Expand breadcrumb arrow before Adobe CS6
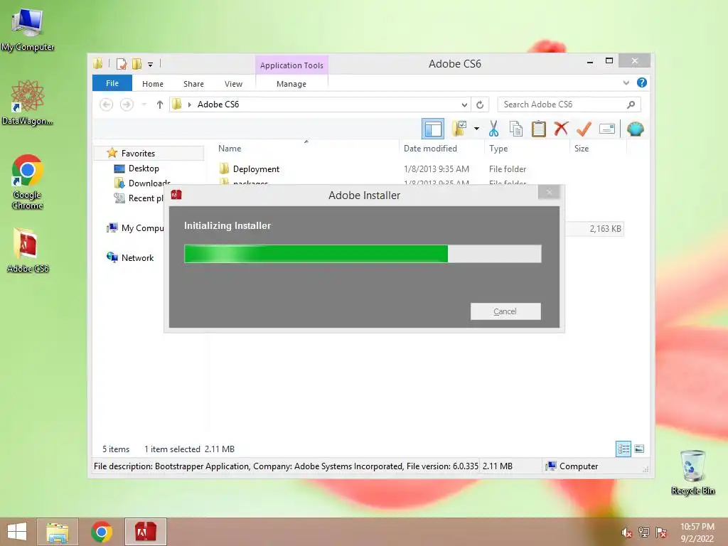This screenshot has height=546, width=728. click(x=189, y=105)
